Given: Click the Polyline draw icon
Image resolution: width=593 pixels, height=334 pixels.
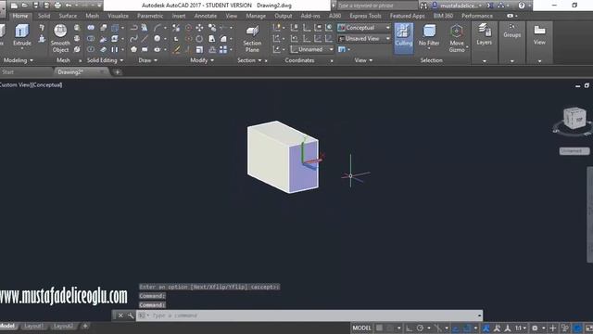Looking at the screenshot, I should [x=133, y=28].
